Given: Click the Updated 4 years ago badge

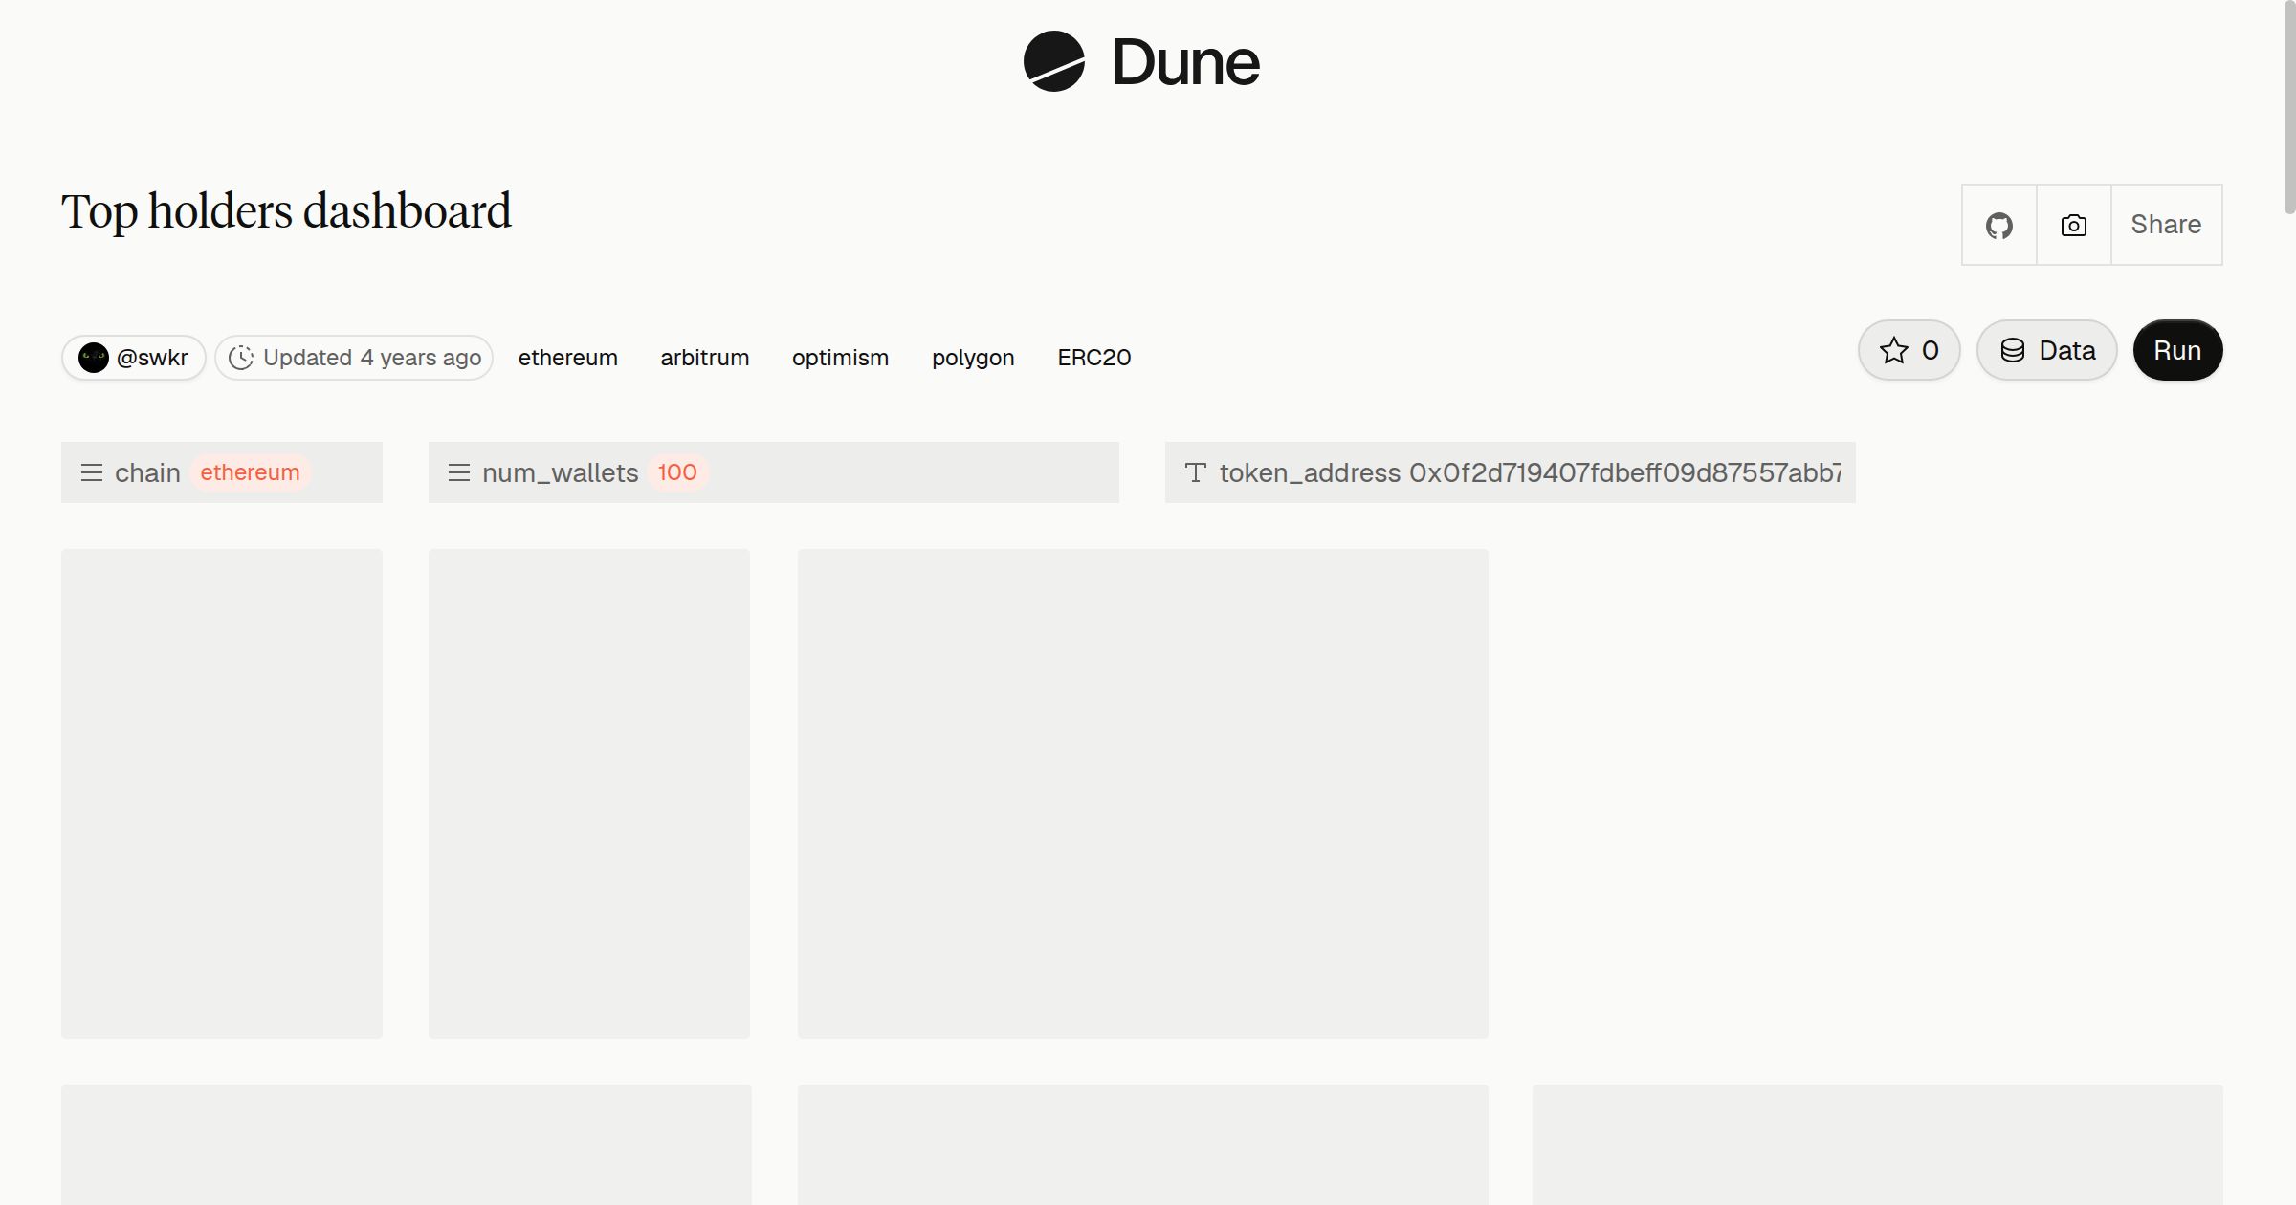Looking at the screenshot, I should 354,358.
